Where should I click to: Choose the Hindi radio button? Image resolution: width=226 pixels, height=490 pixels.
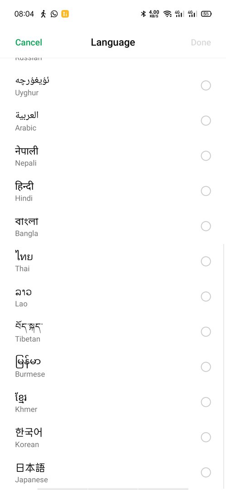click(x=206, y=191)
